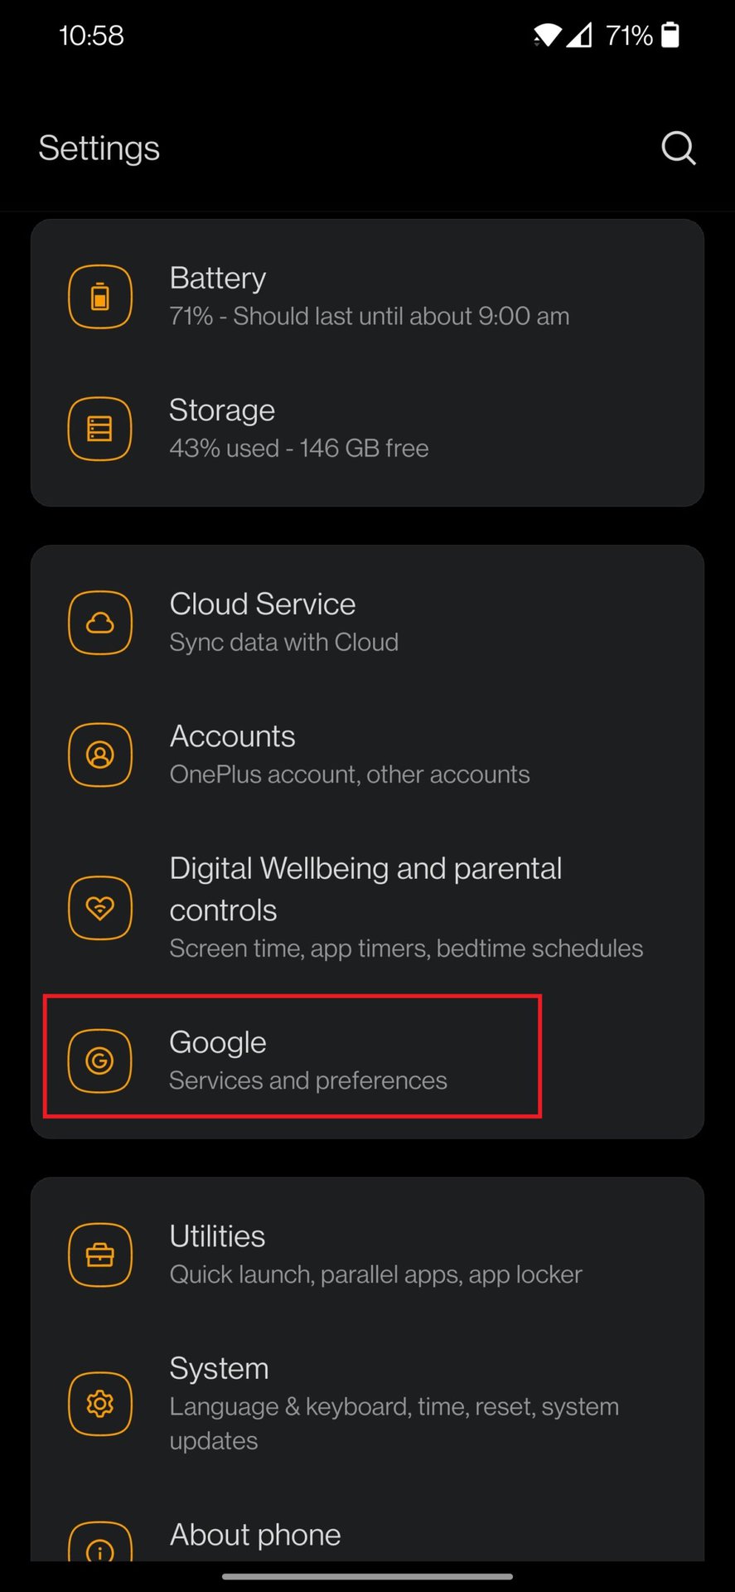Tap the Cloud Service cloud icon
Image resolution: width=735 pixels, height=1592 pixels.
[x=100, y=623]
